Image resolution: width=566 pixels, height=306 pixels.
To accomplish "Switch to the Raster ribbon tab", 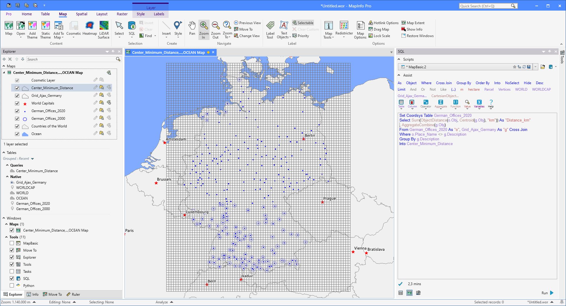I will (122, 14).
